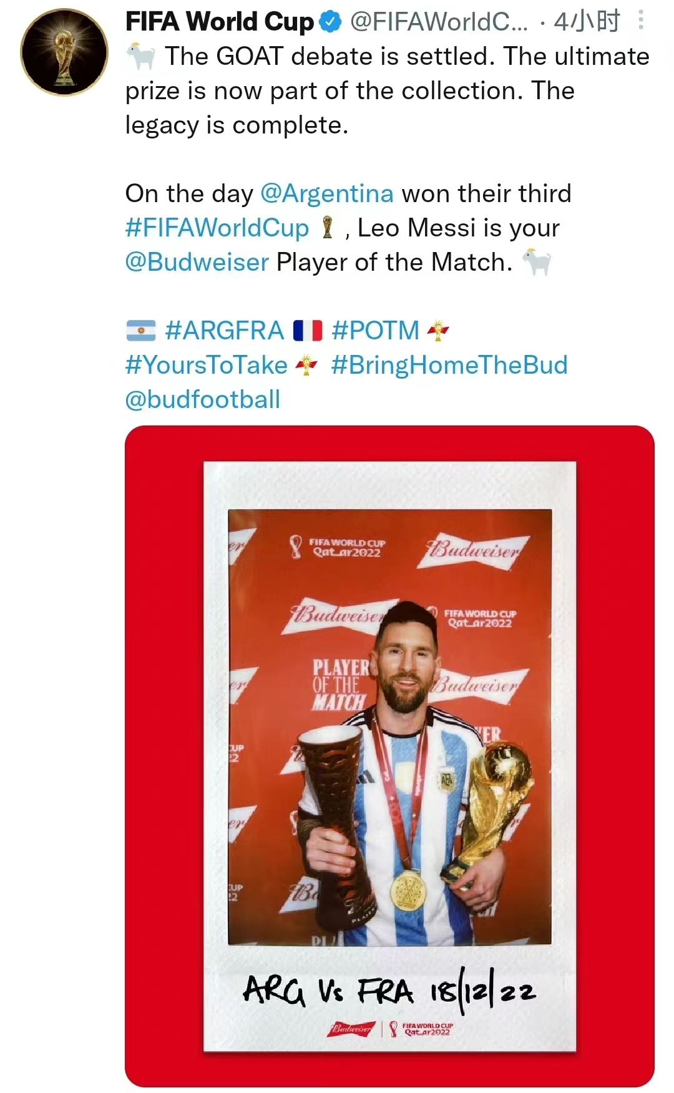Viewport: 674px width, 1093px height.
Task: Click the France flag emoji
Action: [x=308, y=331]
